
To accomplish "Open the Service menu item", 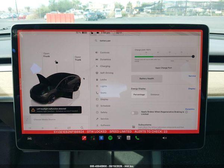I will click(x=102, y=119).
